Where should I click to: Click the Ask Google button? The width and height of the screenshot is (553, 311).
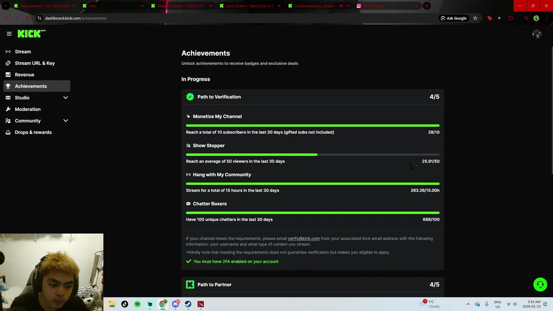click(x=454, y=18)
